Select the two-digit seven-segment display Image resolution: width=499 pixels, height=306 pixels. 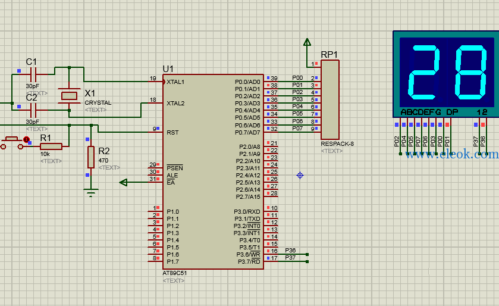[x=446, y=74]
